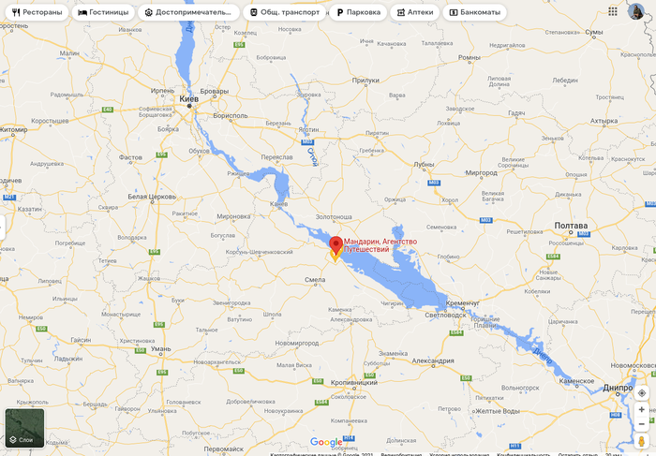Filter by Гостиницы category chip

103,12
